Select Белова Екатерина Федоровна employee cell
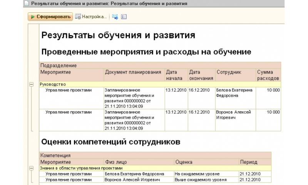The height and width of the screenshot is (185, 308). coord(234,92)
